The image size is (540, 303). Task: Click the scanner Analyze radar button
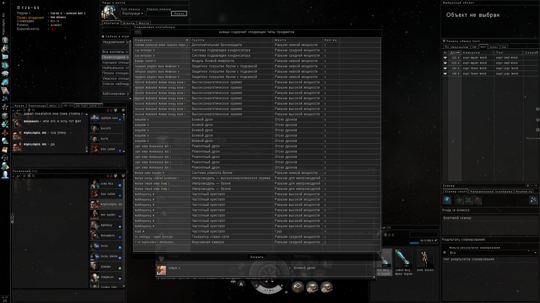coord(447,200)
